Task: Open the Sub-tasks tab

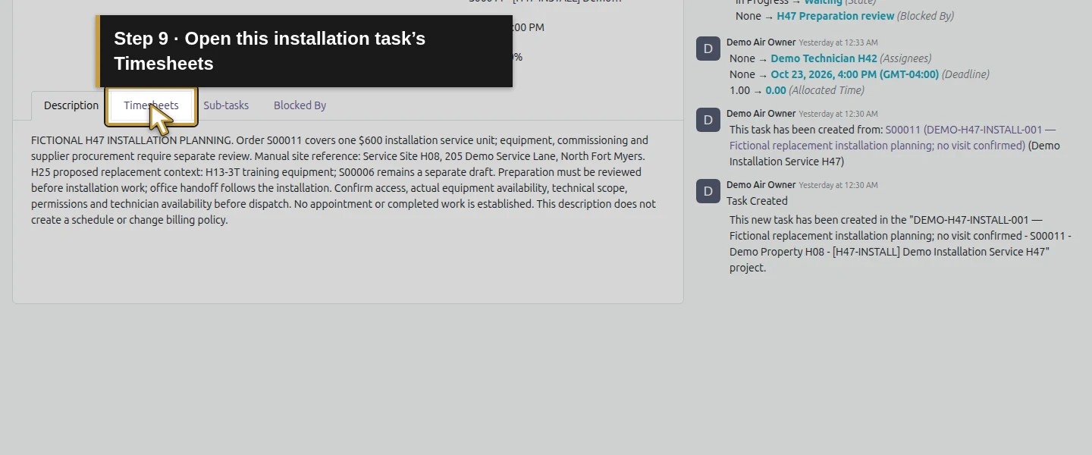Action: (226, 105)
